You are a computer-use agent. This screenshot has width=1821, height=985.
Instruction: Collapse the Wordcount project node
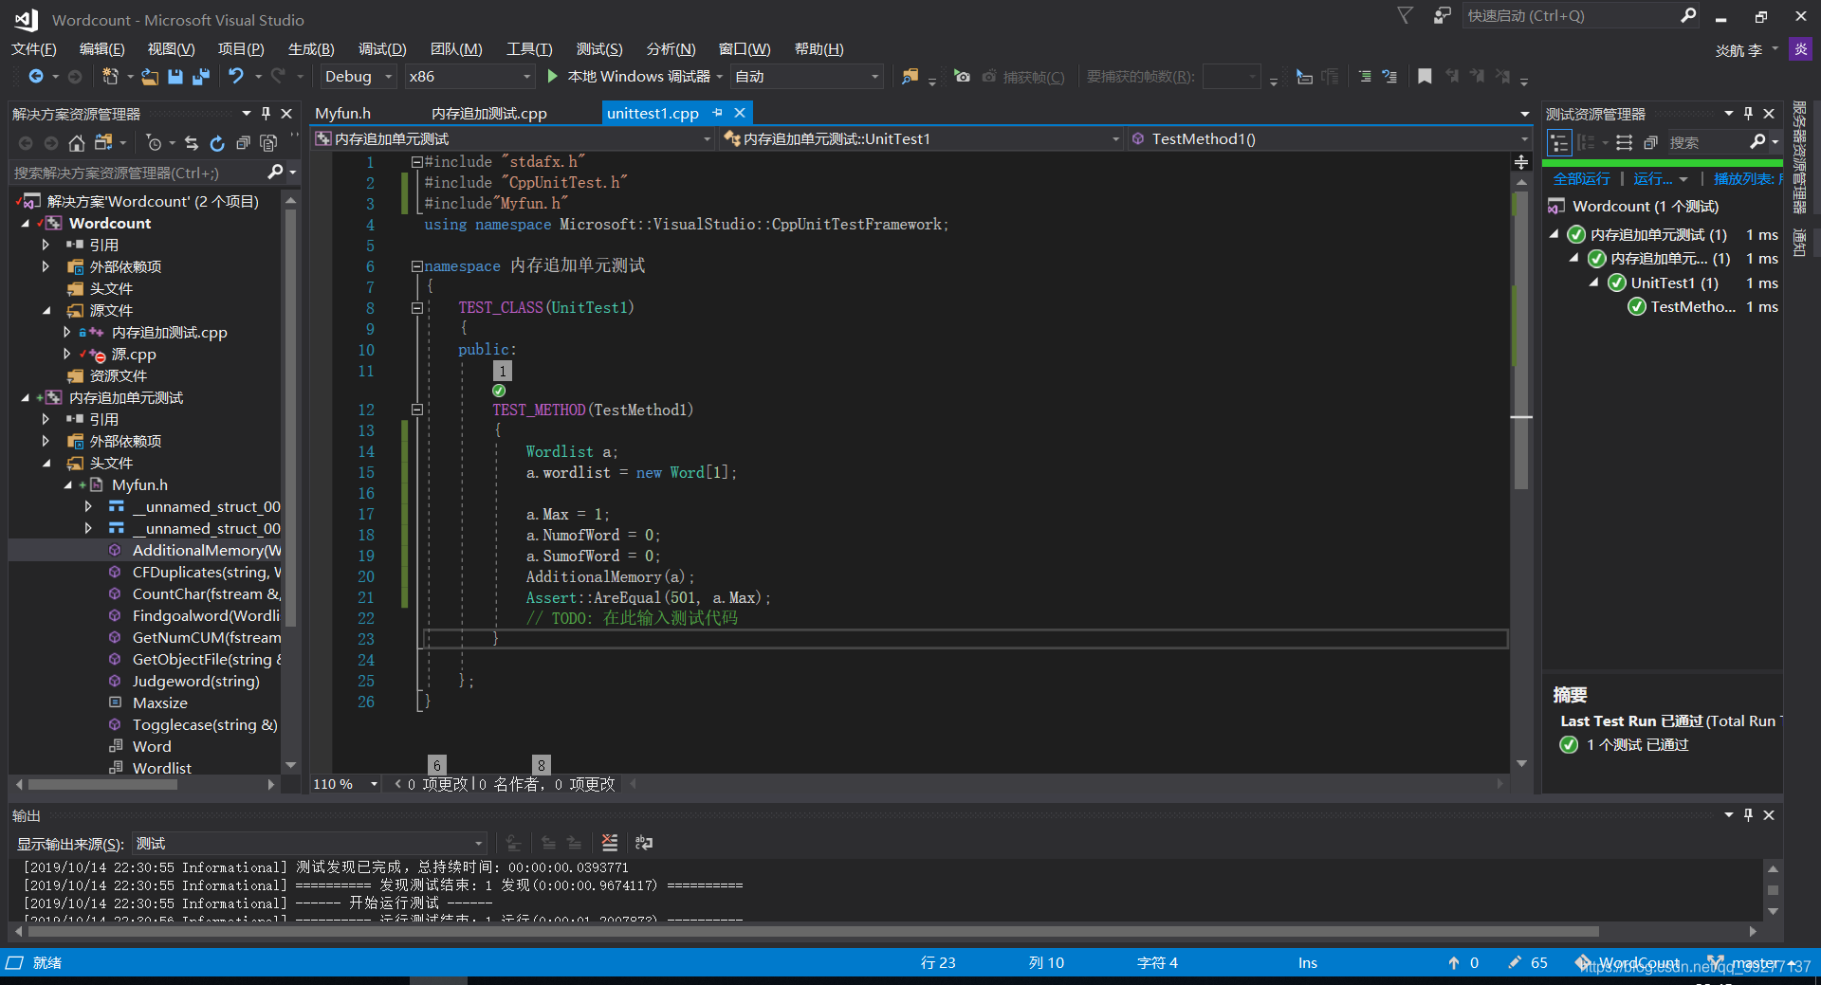pos(26,224)
